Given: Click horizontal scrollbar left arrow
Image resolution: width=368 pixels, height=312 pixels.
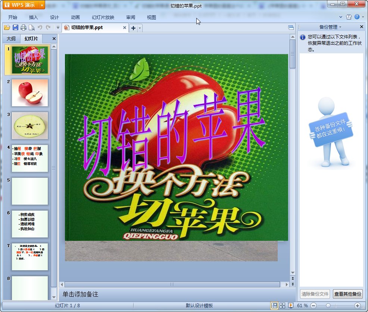Looking at the screenshot, I should tap(62, 284).
